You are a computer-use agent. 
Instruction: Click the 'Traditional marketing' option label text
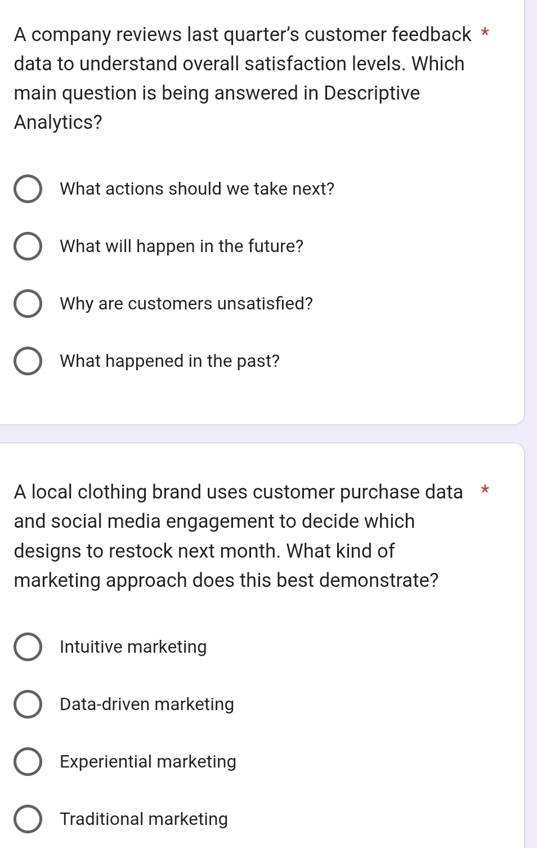(x=144, y=819)
